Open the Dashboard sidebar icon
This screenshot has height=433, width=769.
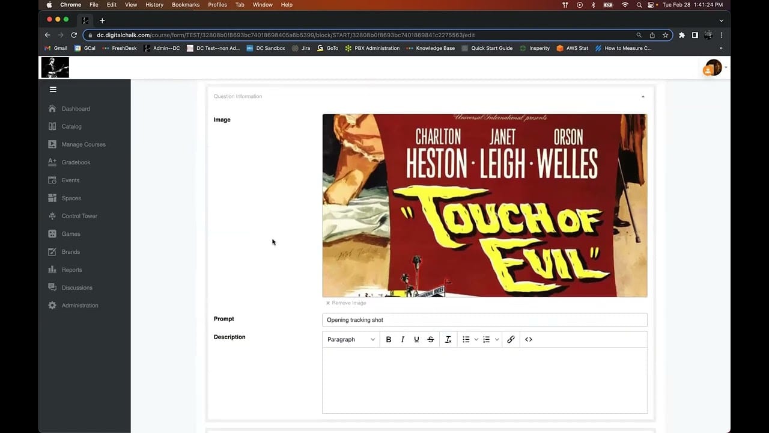click(x=52, y=109)
